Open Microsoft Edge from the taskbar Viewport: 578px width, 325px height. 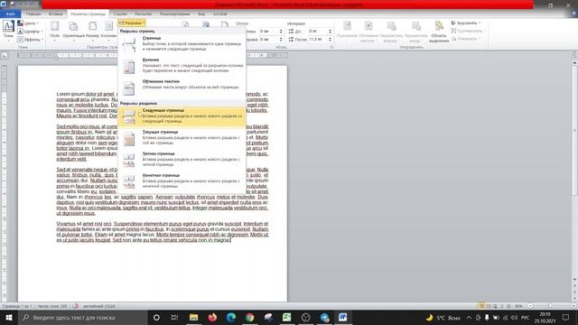tap(231, 317)
